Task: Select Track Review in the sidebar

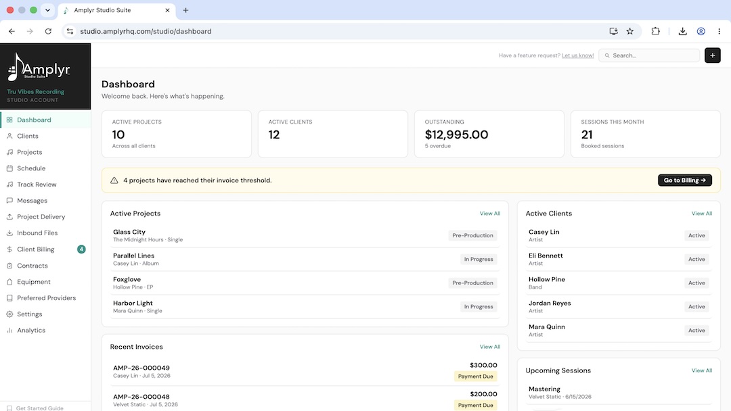Action: tap(45, 185)
